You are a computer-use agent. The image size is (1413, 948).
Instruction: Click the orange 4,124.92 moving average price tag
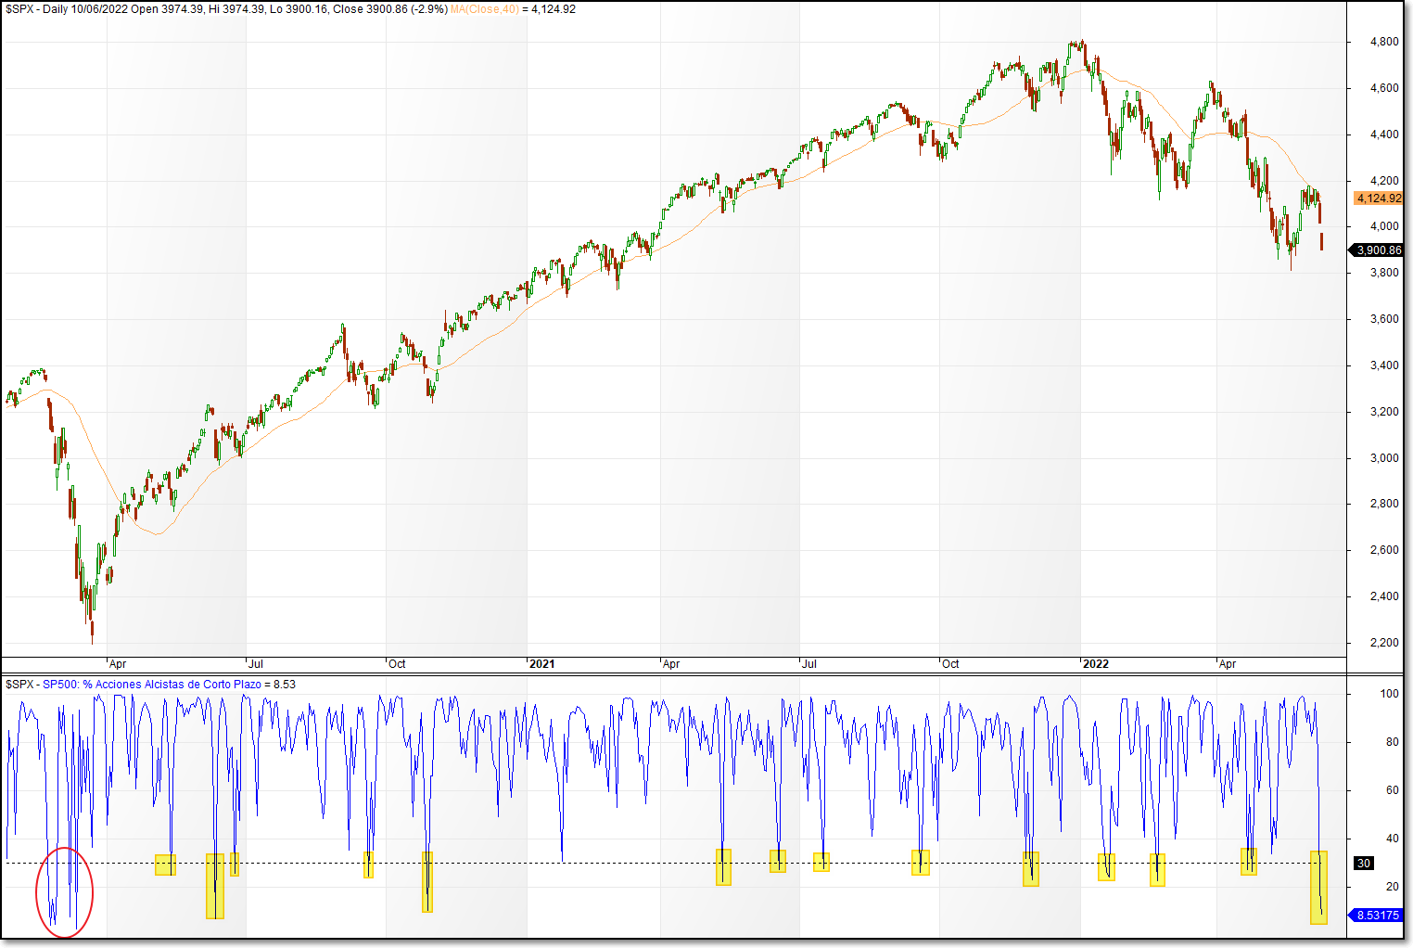[x=1379, y=199]
